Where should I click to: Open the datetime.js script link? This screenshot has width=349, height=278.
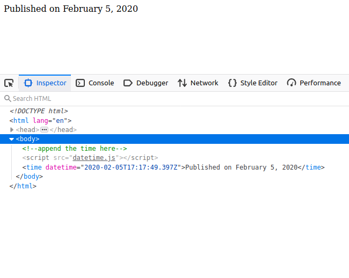tap(94, 158)
